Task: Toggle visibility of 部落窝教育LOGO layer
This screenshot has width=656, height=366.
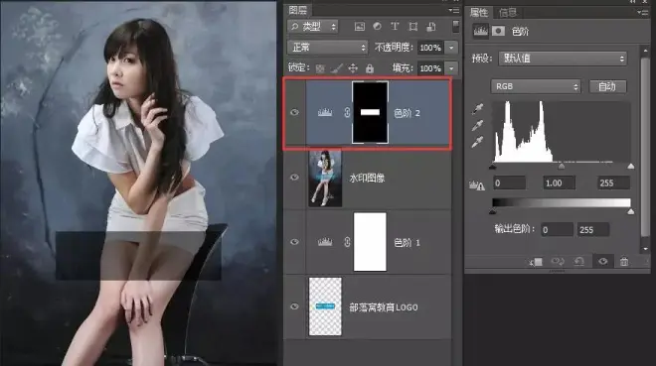Action: pos(294,306)
